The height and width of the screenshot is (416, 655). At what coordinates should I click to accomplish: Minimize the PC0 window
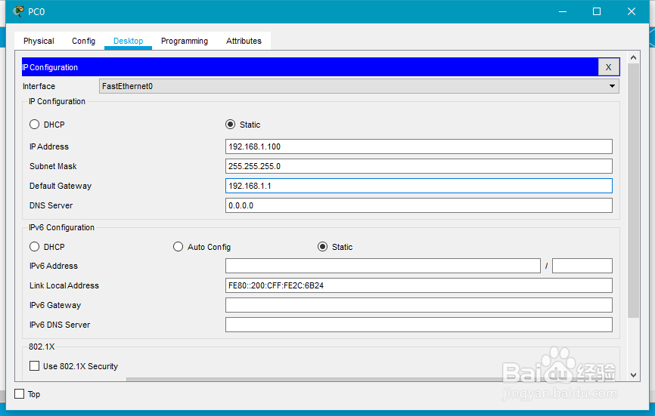click(x=563, y=11)
